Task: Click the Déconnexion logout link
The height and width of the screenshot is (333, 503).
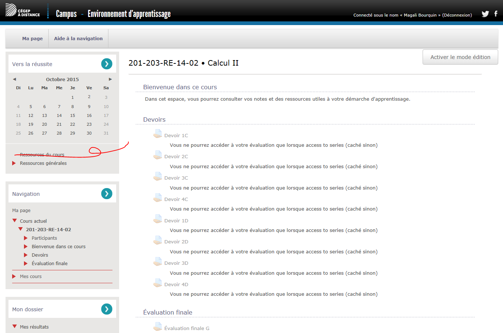Action: pyautogui.click(x=457, y=15)
